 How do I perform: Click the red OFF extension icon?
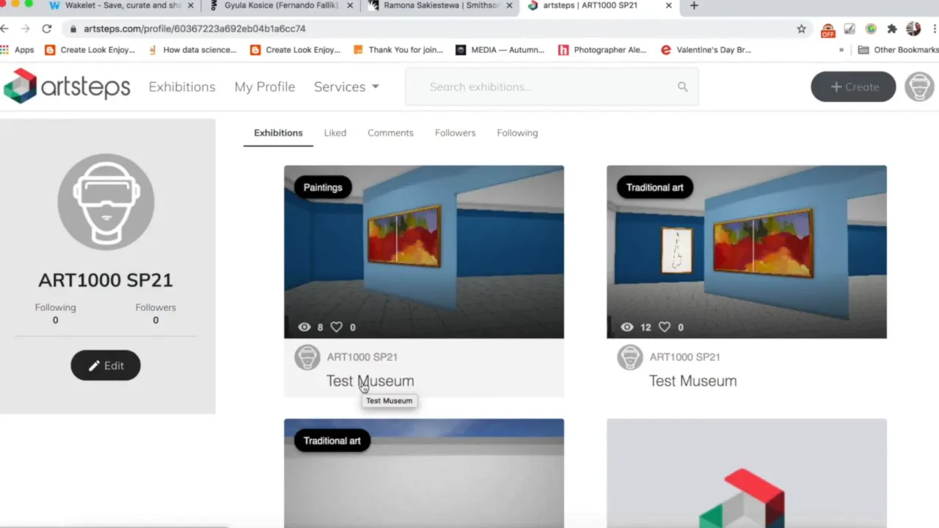(x=828, y=30)
